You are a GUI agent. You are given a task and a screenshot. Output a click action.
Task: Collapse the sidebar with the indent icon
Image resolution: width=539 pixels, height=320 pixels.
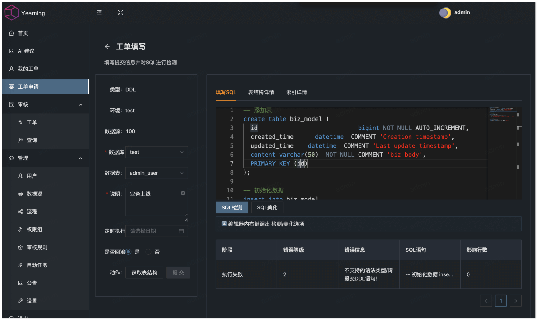point(99,12)
